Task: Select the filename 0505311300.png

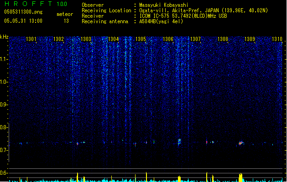Action: point(23,12)
